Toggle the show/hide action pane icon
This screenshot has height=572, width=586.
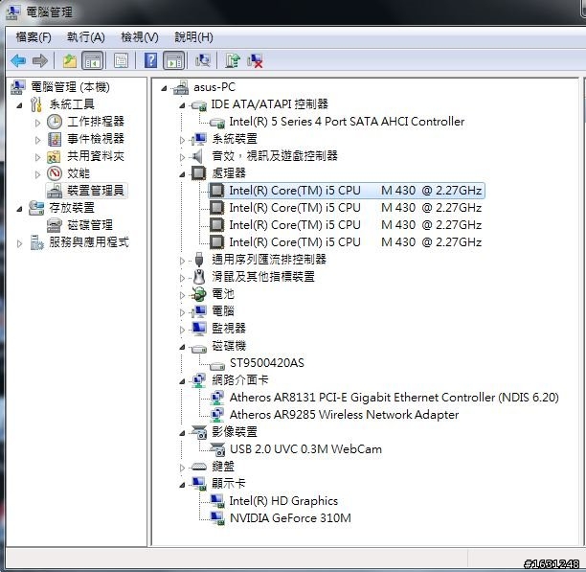(173, 60)
